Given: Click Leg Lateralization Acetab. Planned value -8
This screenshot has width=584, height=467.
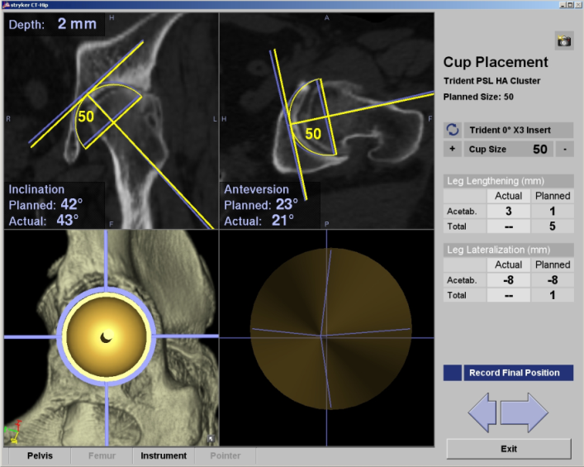Looking at the screenshot, I should [553, 280].
